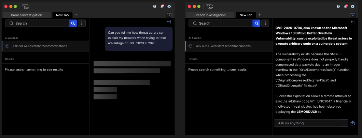
Task: Click the app logo in the right window
Action: point(209,6)
